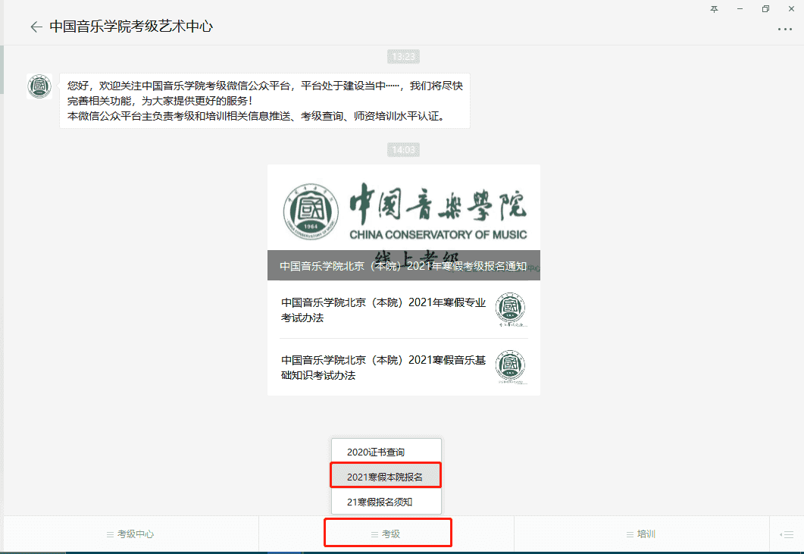Click the 中国音乐学院考级艺术中心 account title
This screenshot has height=554, width=804.
coord(131,27)
